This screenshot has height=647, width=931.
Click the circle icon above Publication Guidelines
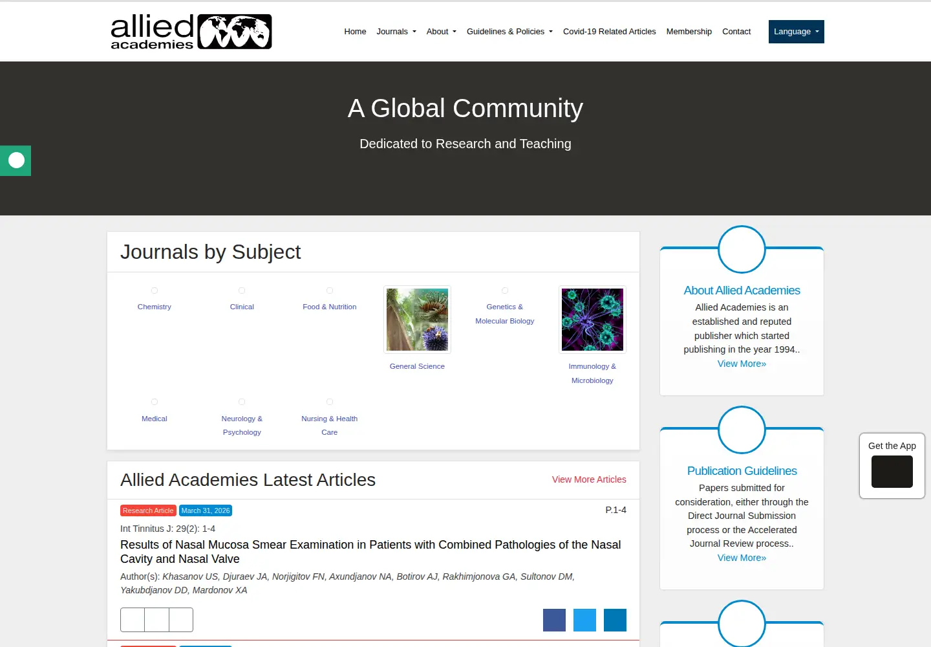click(742, 430)
